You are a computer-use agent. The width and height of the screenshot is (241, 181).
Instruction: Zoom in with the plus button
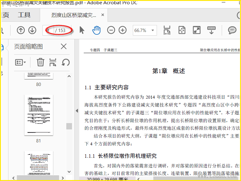tap(123, 30)
